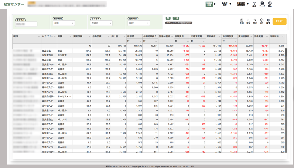Toggle the 千円 unit tag

[176, 18]
